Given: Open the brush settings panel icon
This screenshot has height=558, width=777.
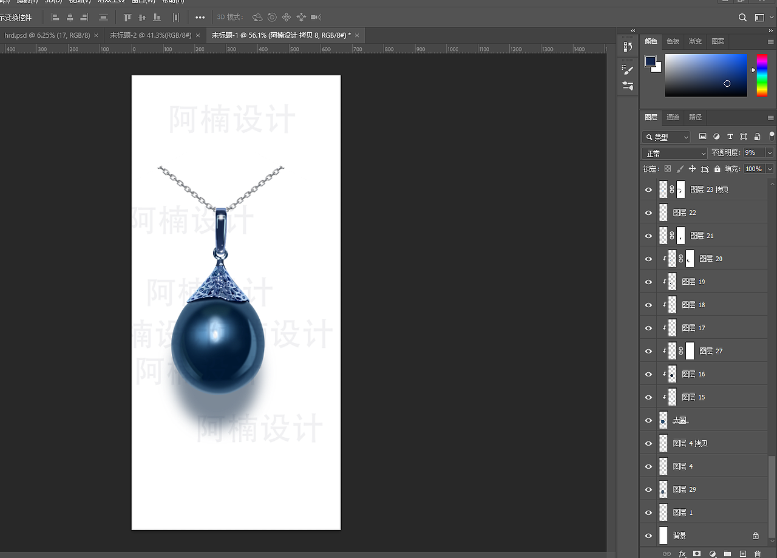Looking at the screenshot, I should (628, 70).
